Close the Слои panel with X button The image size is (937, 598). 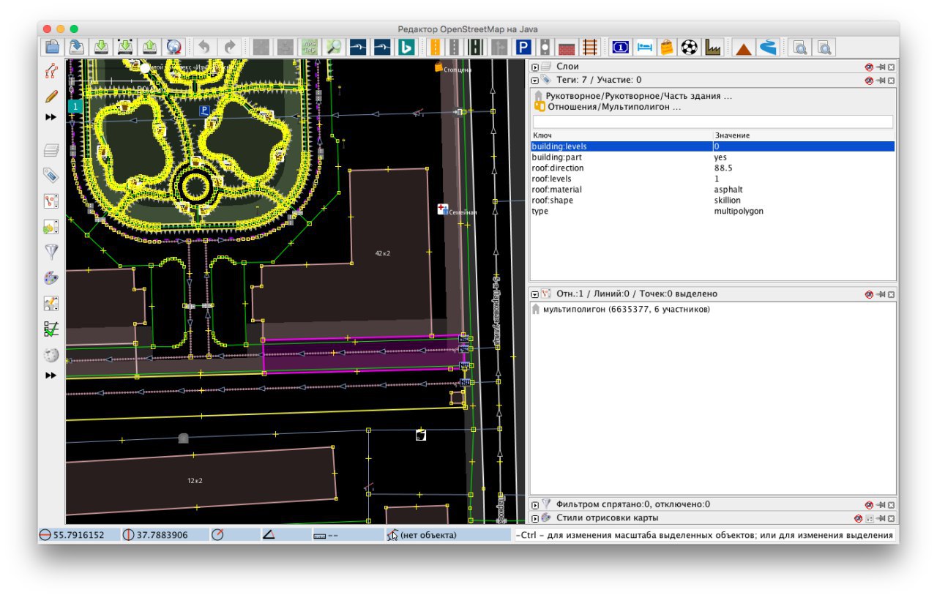892,67
